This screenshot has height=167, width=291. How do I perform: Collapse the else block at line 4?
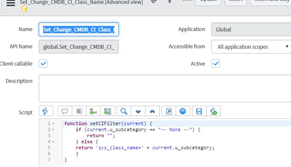(x=53, y=142)
